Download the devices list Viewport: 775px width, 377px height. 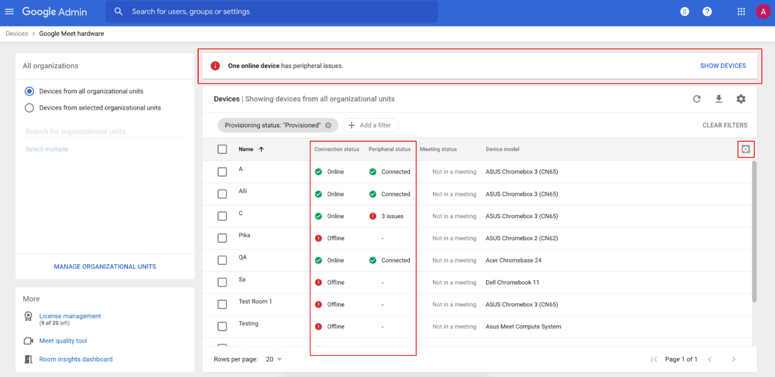pyautogui.click(x=719, y=99)
